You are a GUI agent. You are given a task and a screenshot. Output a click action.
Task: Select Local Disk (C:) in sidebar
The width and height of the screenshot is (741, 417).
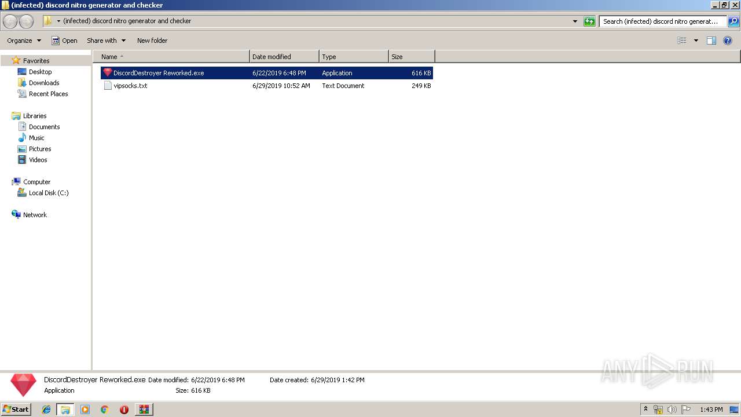coord(49,193)
